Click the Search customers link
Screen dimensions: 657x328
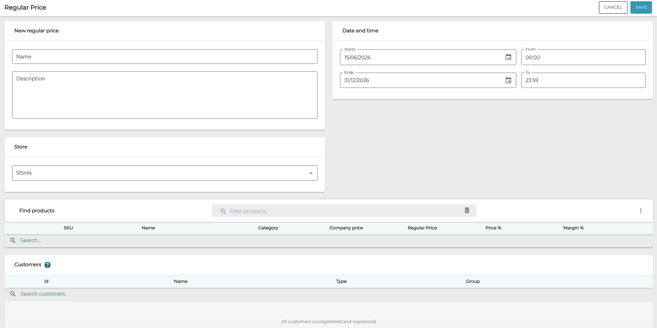[x=43, y=294]
